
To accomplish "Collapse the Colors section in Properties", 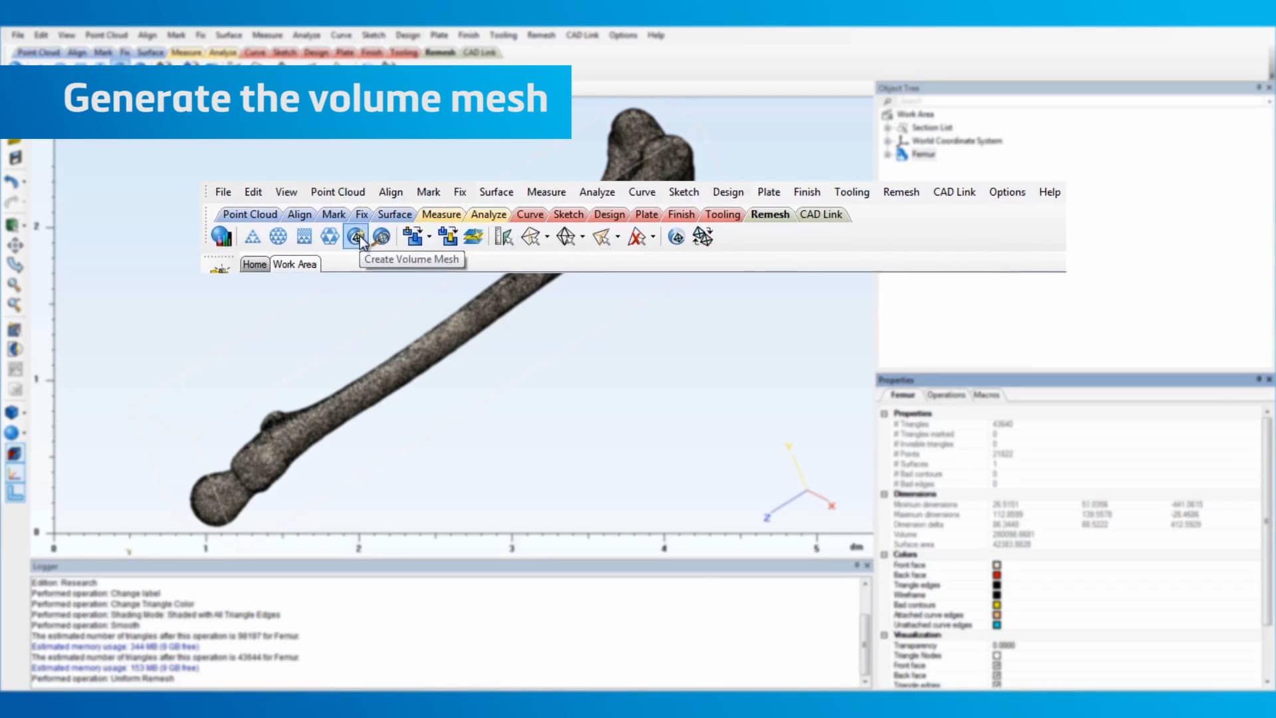I will coord(884,554).
